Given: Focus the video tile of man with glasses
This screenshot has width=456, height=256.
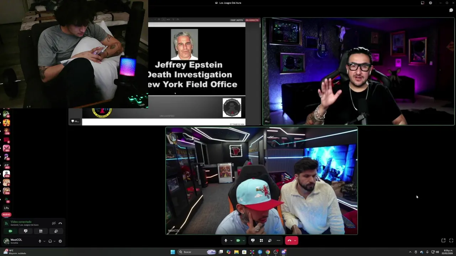Looking at the screenshot, I should 358,71.
